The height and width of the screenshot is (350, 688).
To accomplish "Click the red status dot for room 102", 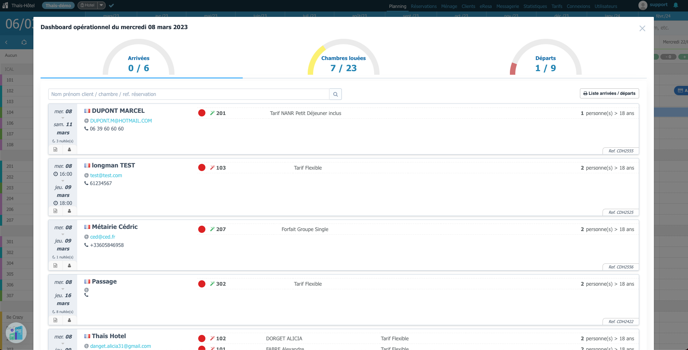I will pyautogui.click(x=202, y=339).
